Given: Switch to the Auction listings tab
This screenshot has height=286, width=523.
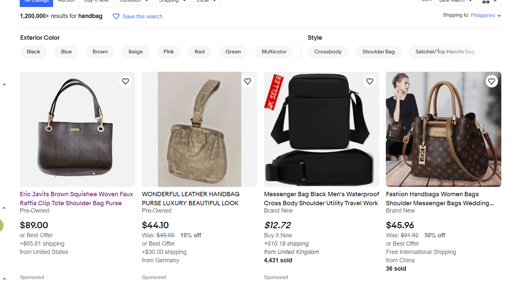Looking at the screenshot, I should pyautogui.click(x=66, y=2).
